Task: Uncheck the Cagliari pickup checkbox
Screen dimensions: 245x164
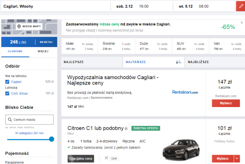Action: pyautogui.click(x=7, y=81)
